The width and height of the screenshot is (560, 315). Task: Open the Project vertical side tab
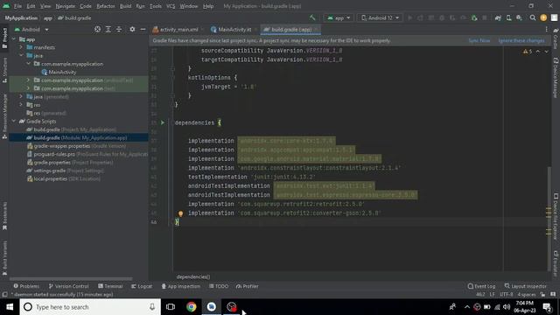click(x=4, y=38)
